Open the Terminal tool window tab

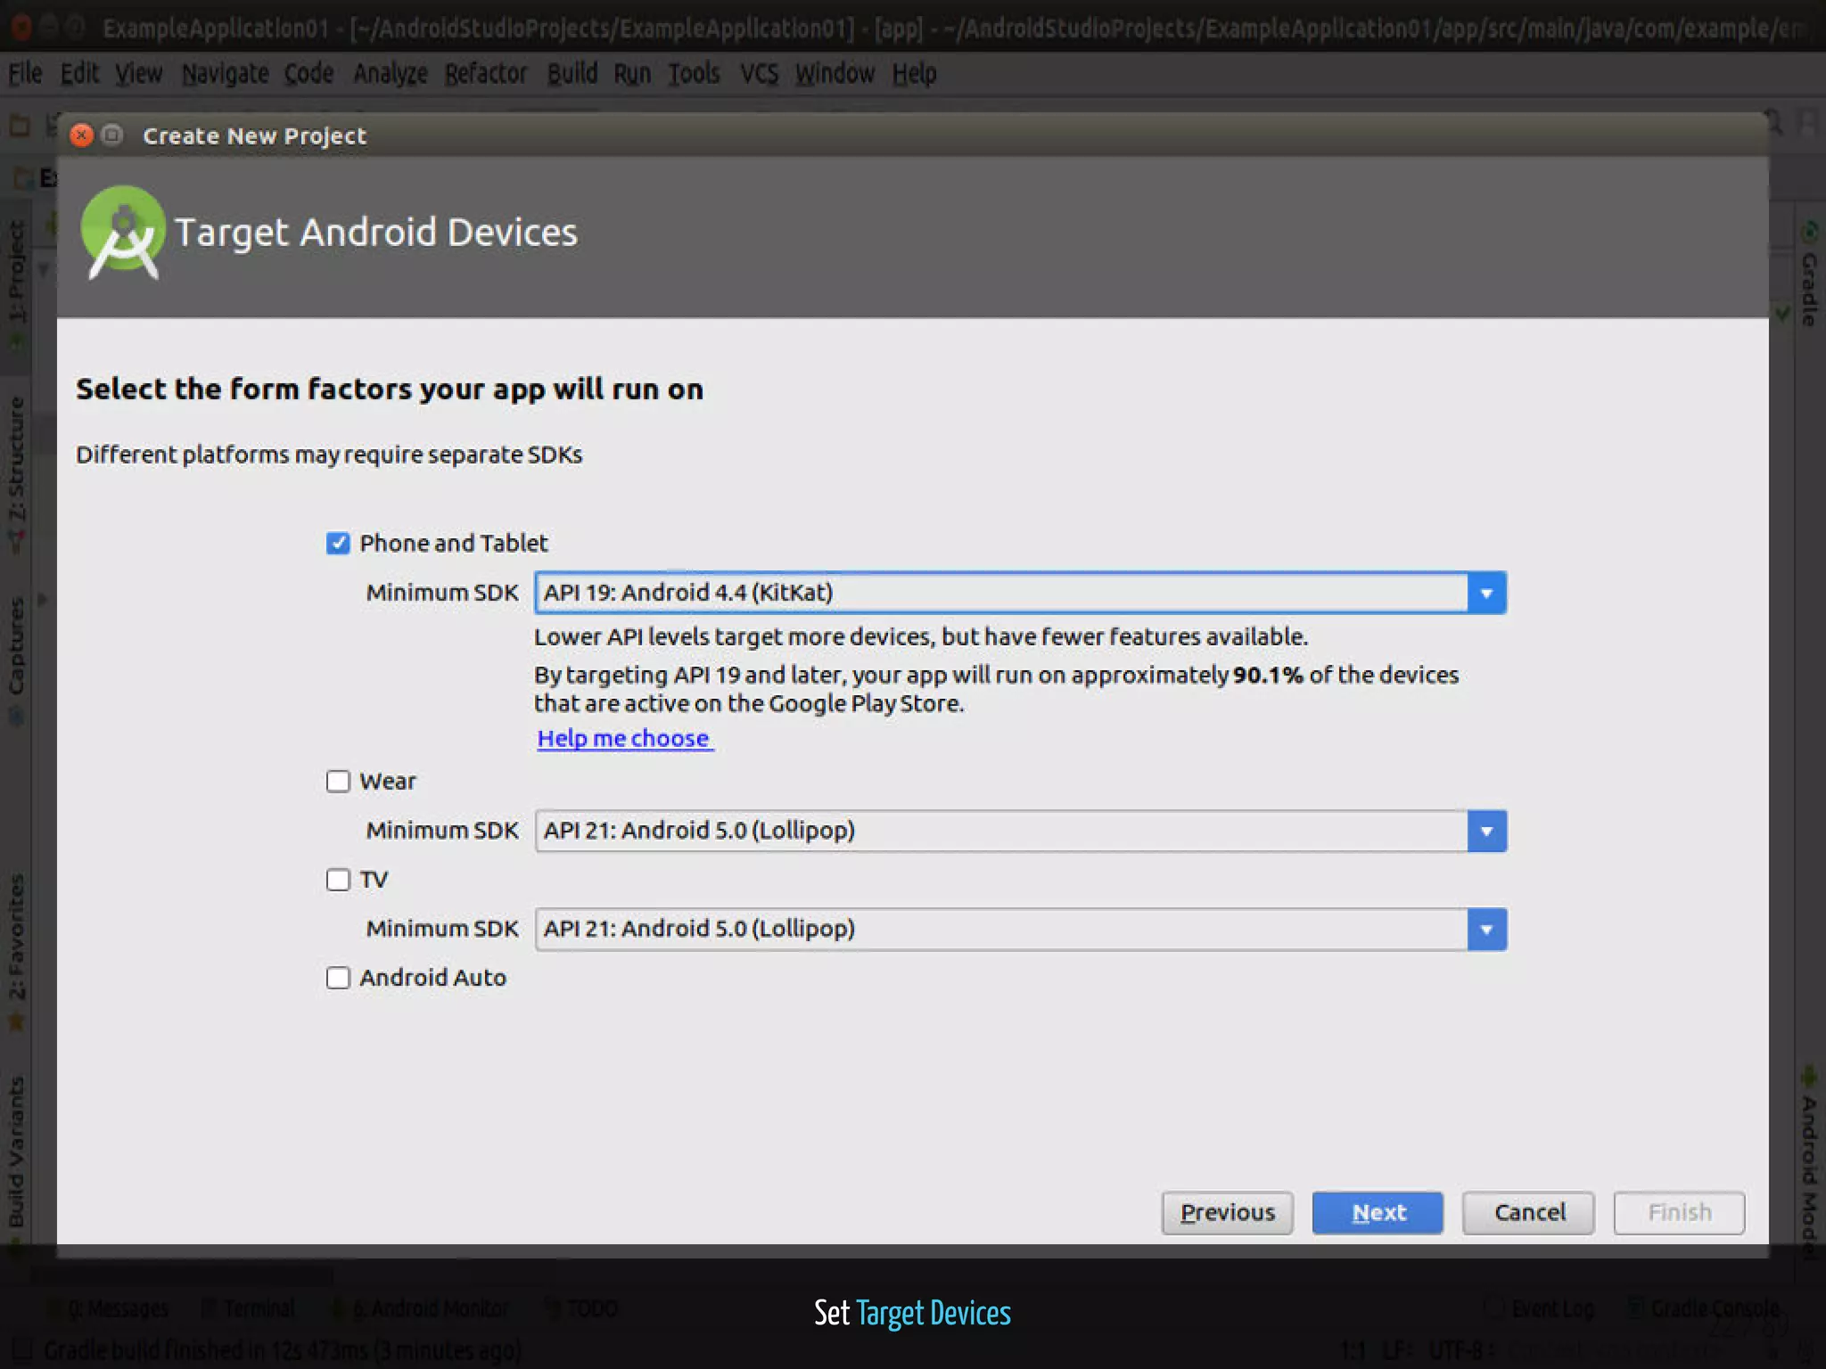[x=248, y=1308]
